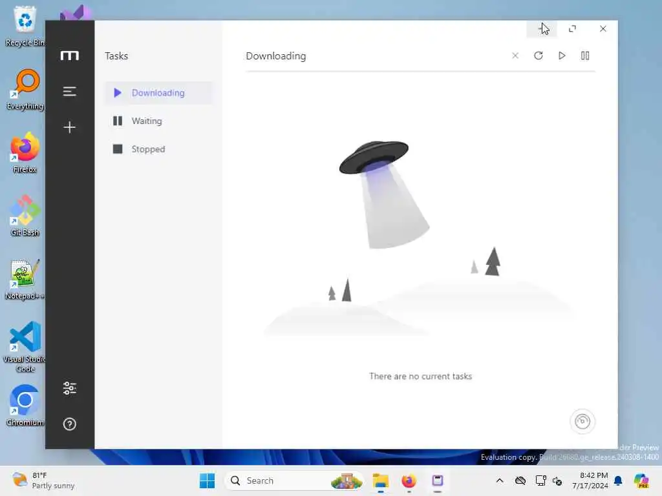This screenshot has height=496, width=662.
Task: Select the Downloading tasks tab
Action: coord(159,93)
